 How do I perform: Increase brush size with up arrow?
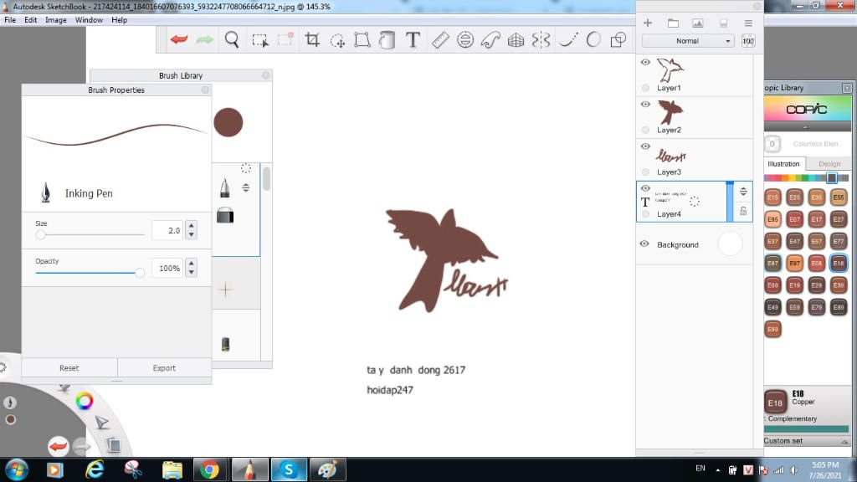(x=192, y=226)
